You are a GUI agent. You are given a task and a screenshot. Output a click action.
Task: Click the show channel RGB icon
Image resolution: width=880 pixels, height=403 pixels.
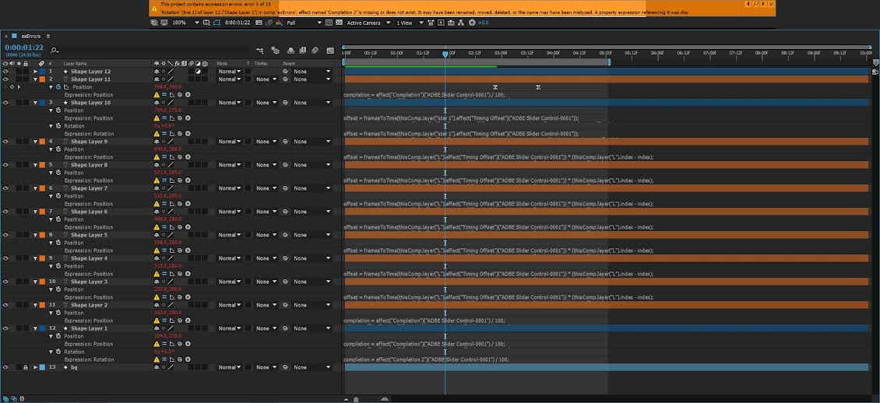tap(278, 23)
